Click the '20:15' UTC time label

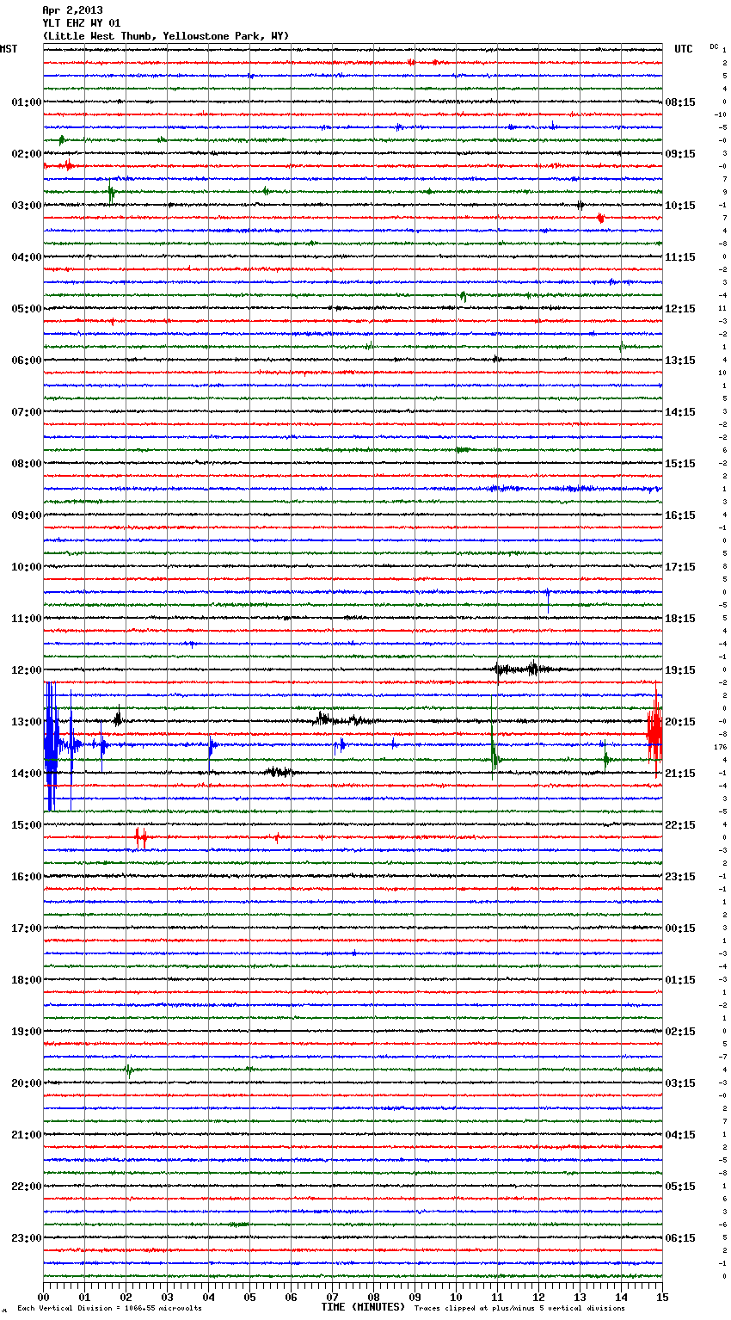(x=680, y=722)
